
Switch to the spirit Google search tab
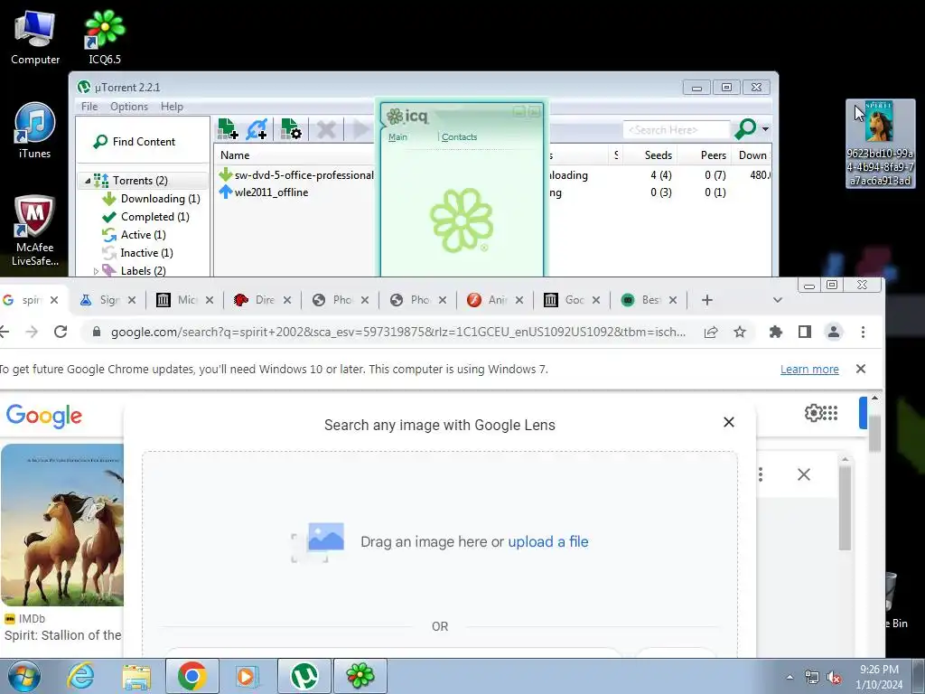click(31, 300)
